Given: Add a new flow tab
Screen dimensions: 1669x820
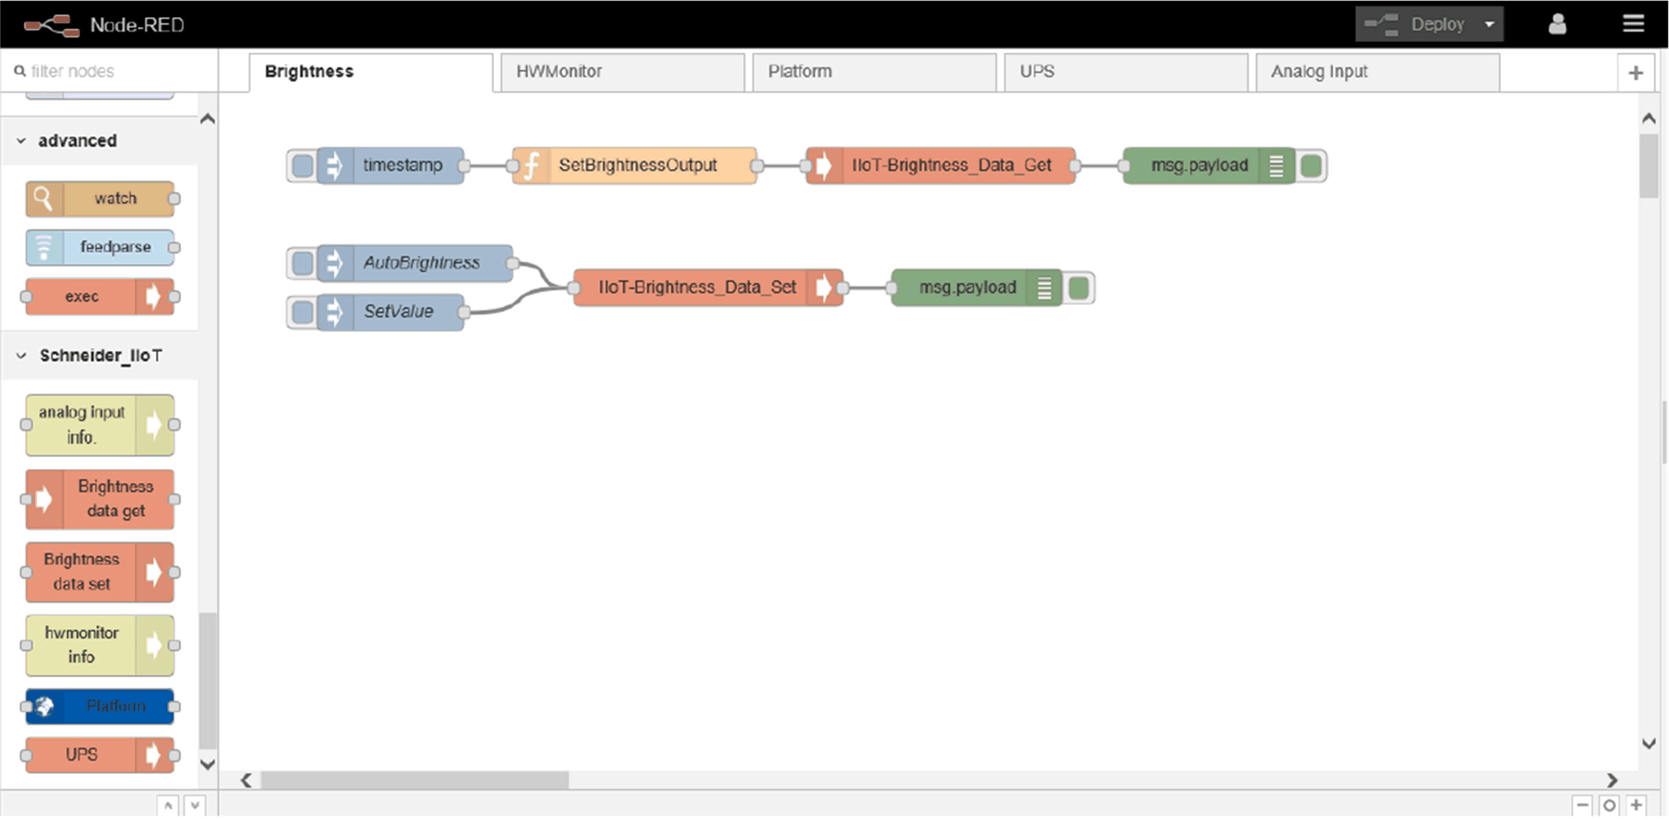Looking at the screenshot, I should point(1635,73).
